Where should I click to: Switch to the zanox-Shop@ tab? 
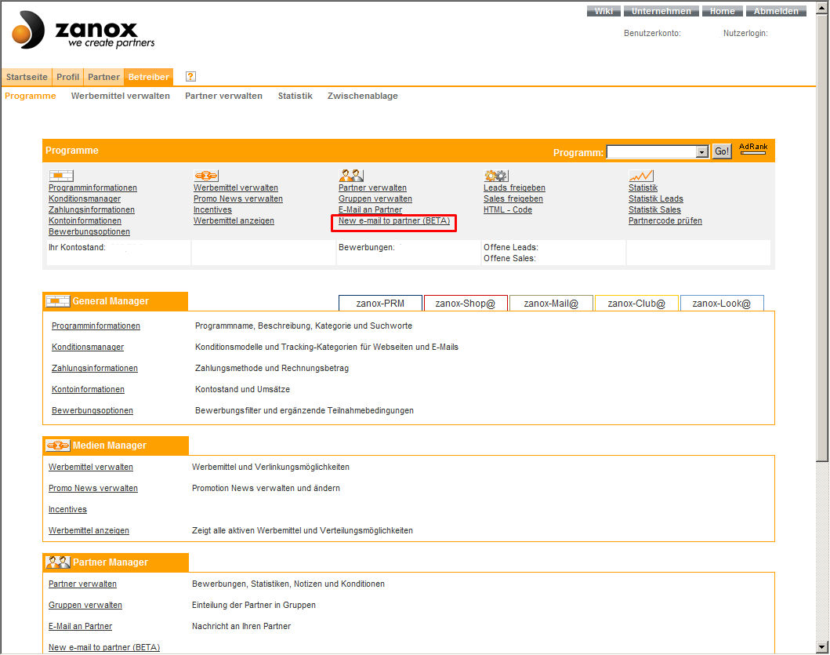tap(466, 303)
